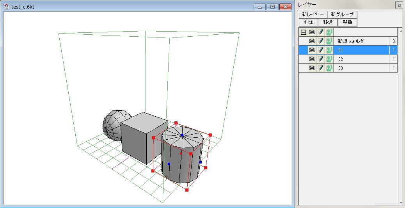
Task: Click the pencil icon in the root row
Action: coord(321,32)
